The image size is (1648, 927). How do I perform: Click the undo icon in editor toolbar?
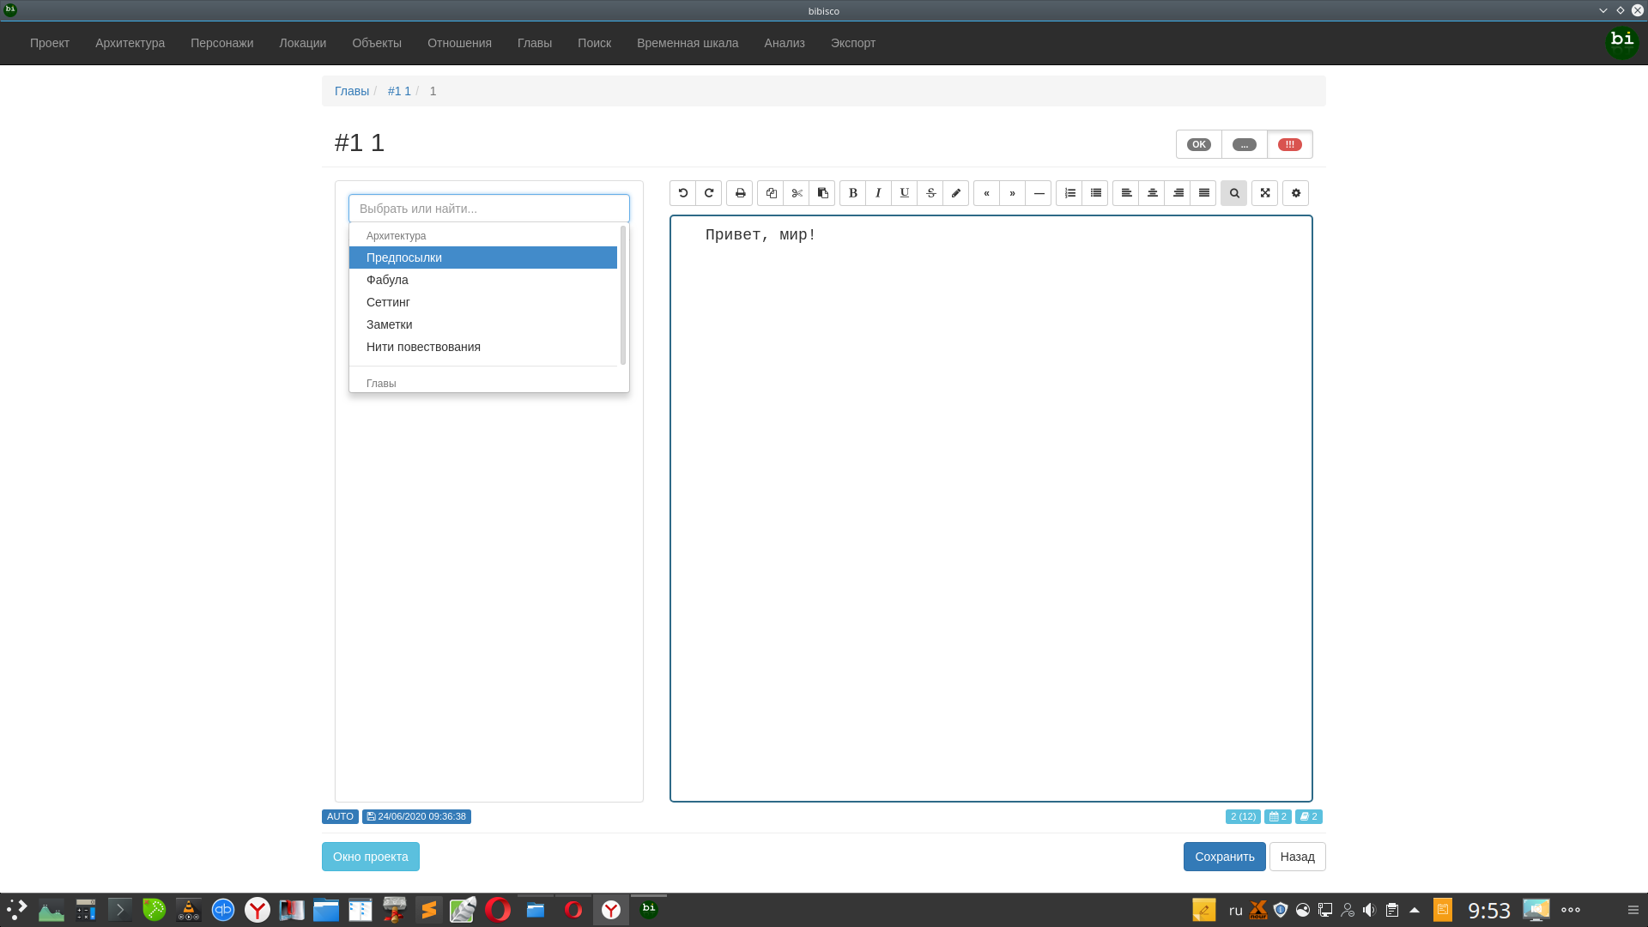pos(683,193)
